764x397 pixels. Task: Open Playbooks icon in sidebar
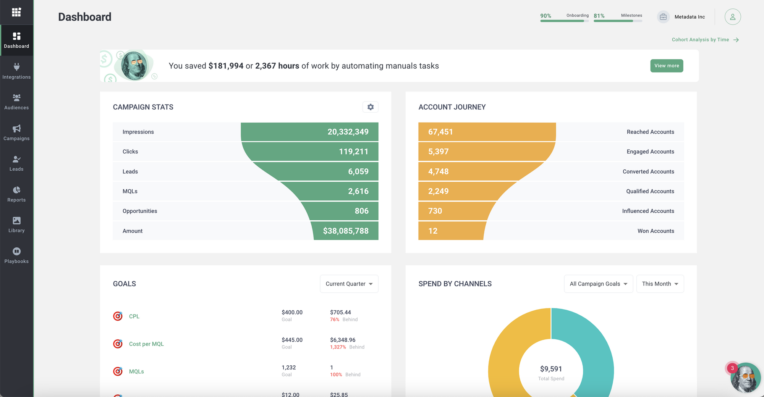point(16,251)
